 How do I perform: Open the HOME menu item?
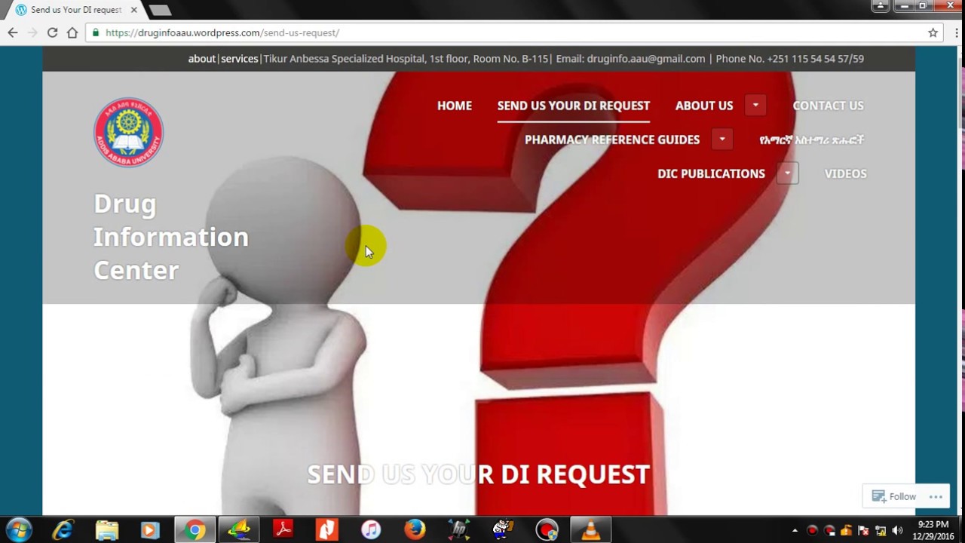click(455, 106)
